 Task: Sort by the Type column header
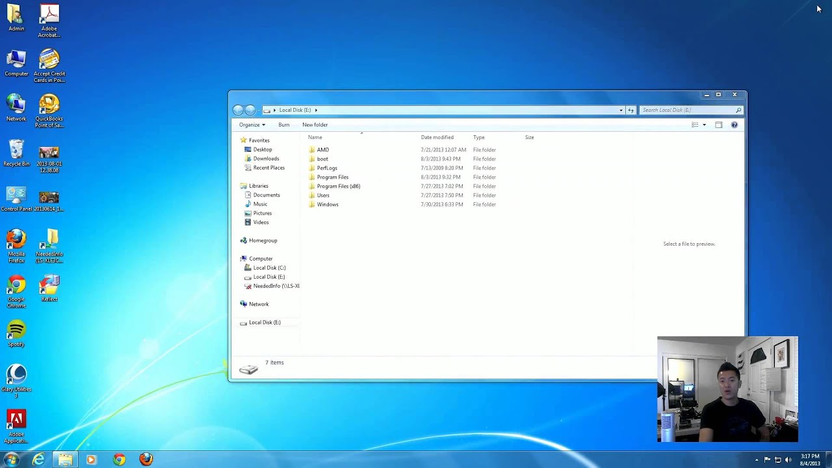tap(479, 137)
